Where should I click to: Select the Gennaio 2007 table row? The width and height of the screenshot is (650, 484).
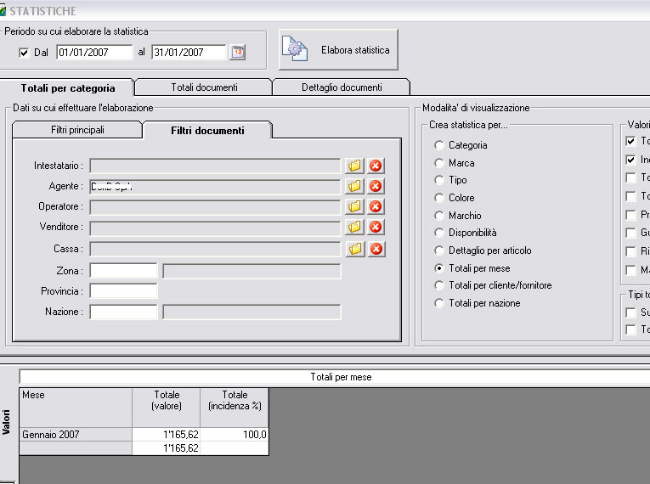coord(76,434)
